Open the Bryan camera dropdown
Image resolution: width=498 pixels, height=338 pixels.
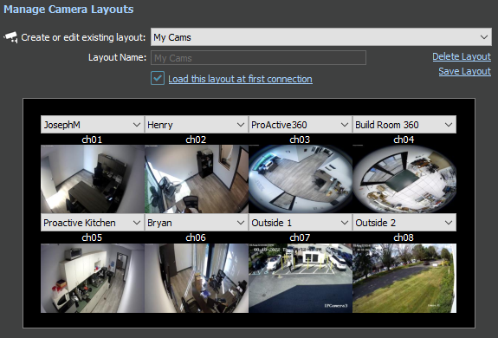pos(197,223)
